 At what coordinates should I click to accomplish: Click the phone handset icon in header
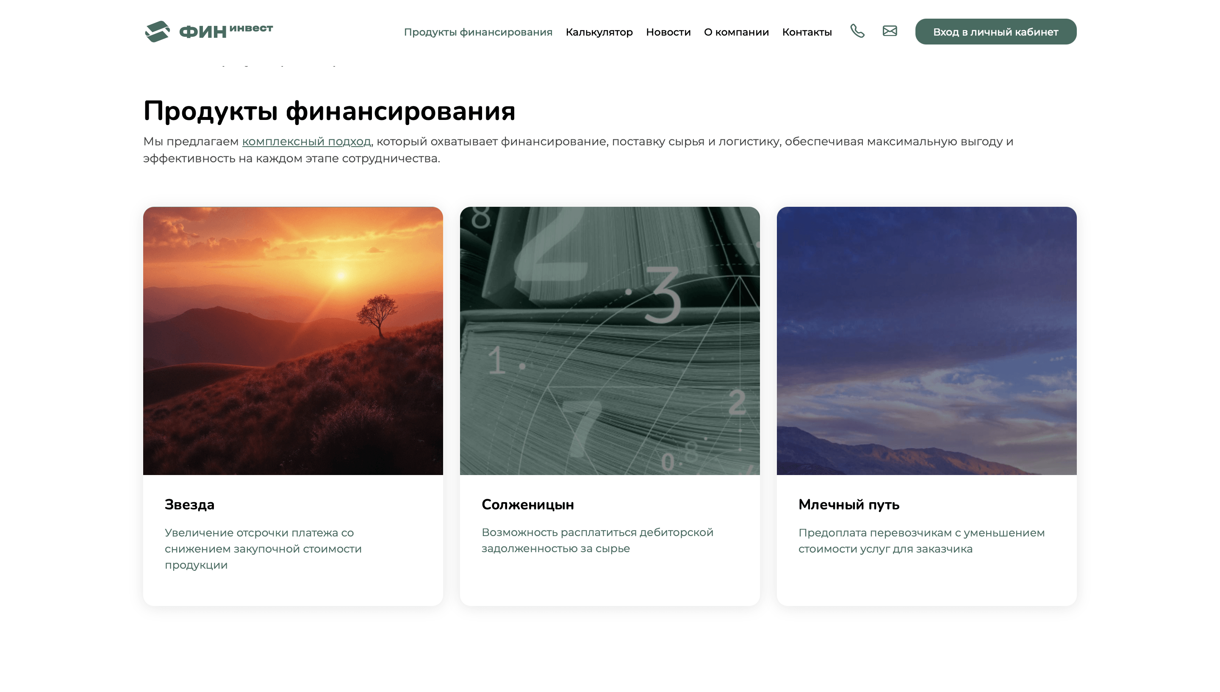pyautogui.click(x=857, y=31)
